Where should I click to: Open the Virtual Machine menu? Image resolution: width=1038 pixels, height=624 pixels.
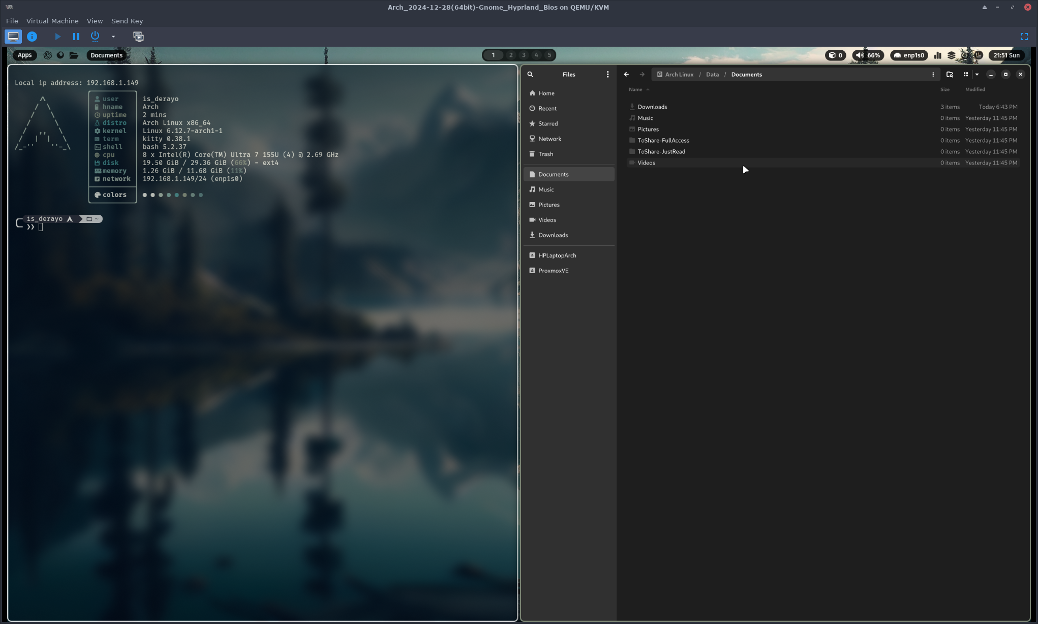pyautogui.click(x=52, y=21)
